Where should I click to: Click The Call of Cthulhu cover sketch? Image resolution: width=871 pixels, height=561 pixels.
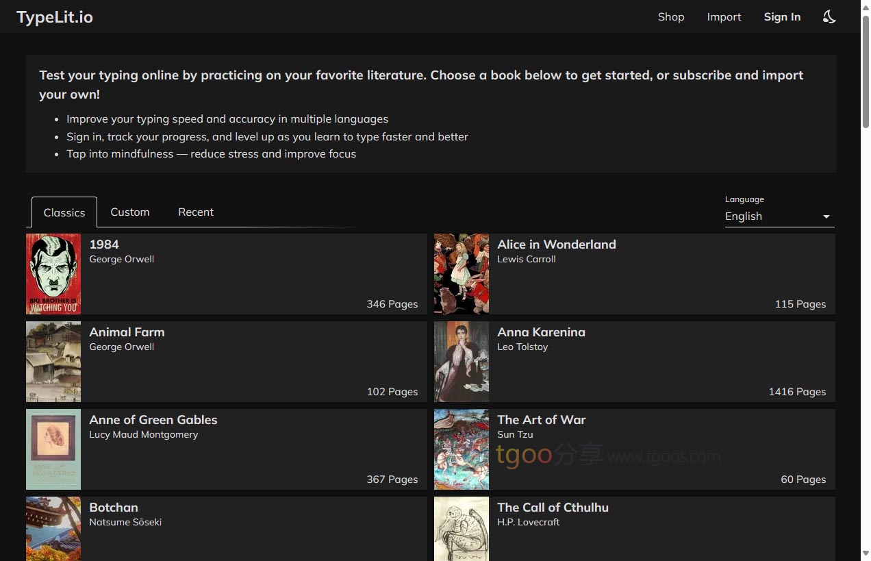tap(462, 529)
